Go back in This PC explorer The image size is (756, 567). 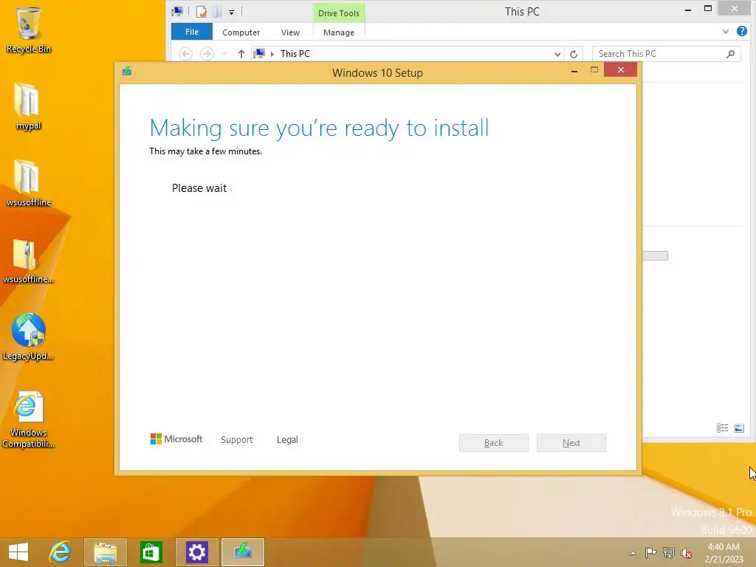click(x=185, y=53)
